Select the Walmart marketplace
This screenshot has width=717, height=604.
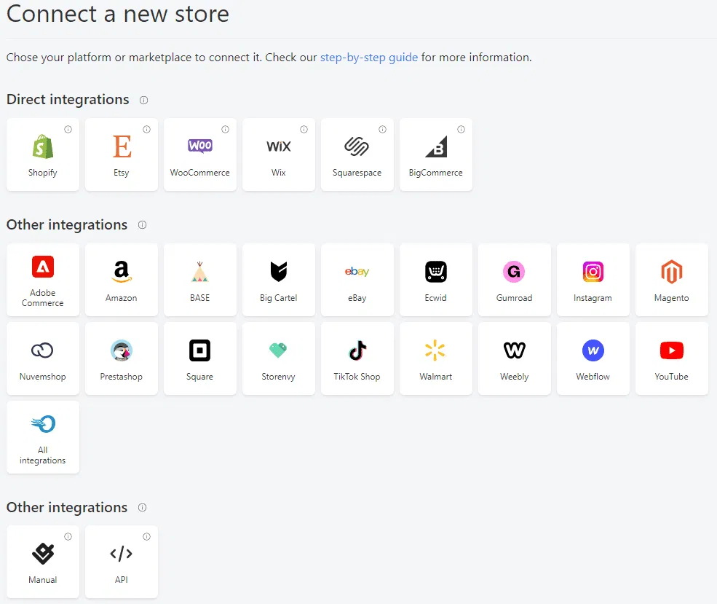[x=435, y=358]
